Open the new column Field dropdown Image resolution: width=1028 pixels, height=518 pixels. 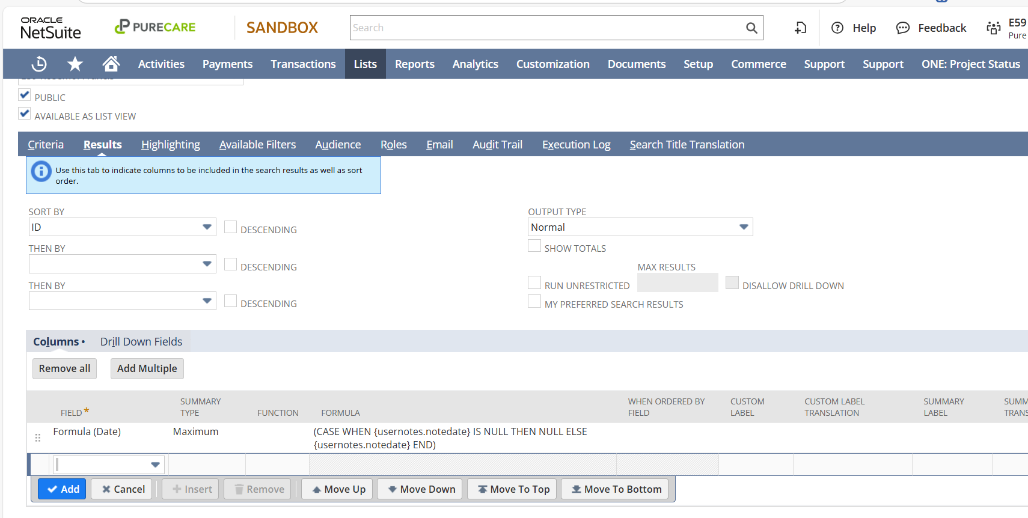point(155,465)
